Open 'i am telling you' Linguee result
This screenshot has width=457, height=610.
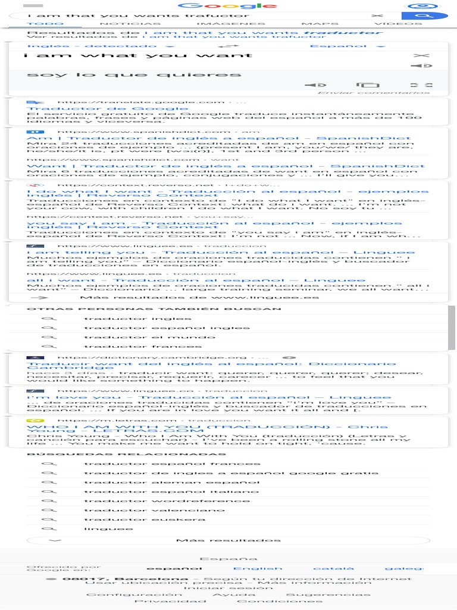pos(221,253)
